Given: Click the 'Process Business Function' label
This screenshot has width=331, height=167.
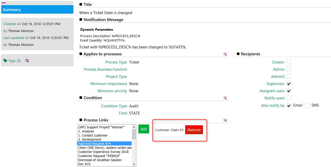Looking at the screenshot, I should point(105,69).
